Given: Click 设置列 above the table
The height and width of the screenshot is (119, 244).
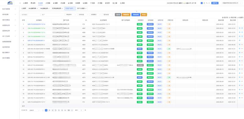Looking at the screenshot, I should point(240,18).
